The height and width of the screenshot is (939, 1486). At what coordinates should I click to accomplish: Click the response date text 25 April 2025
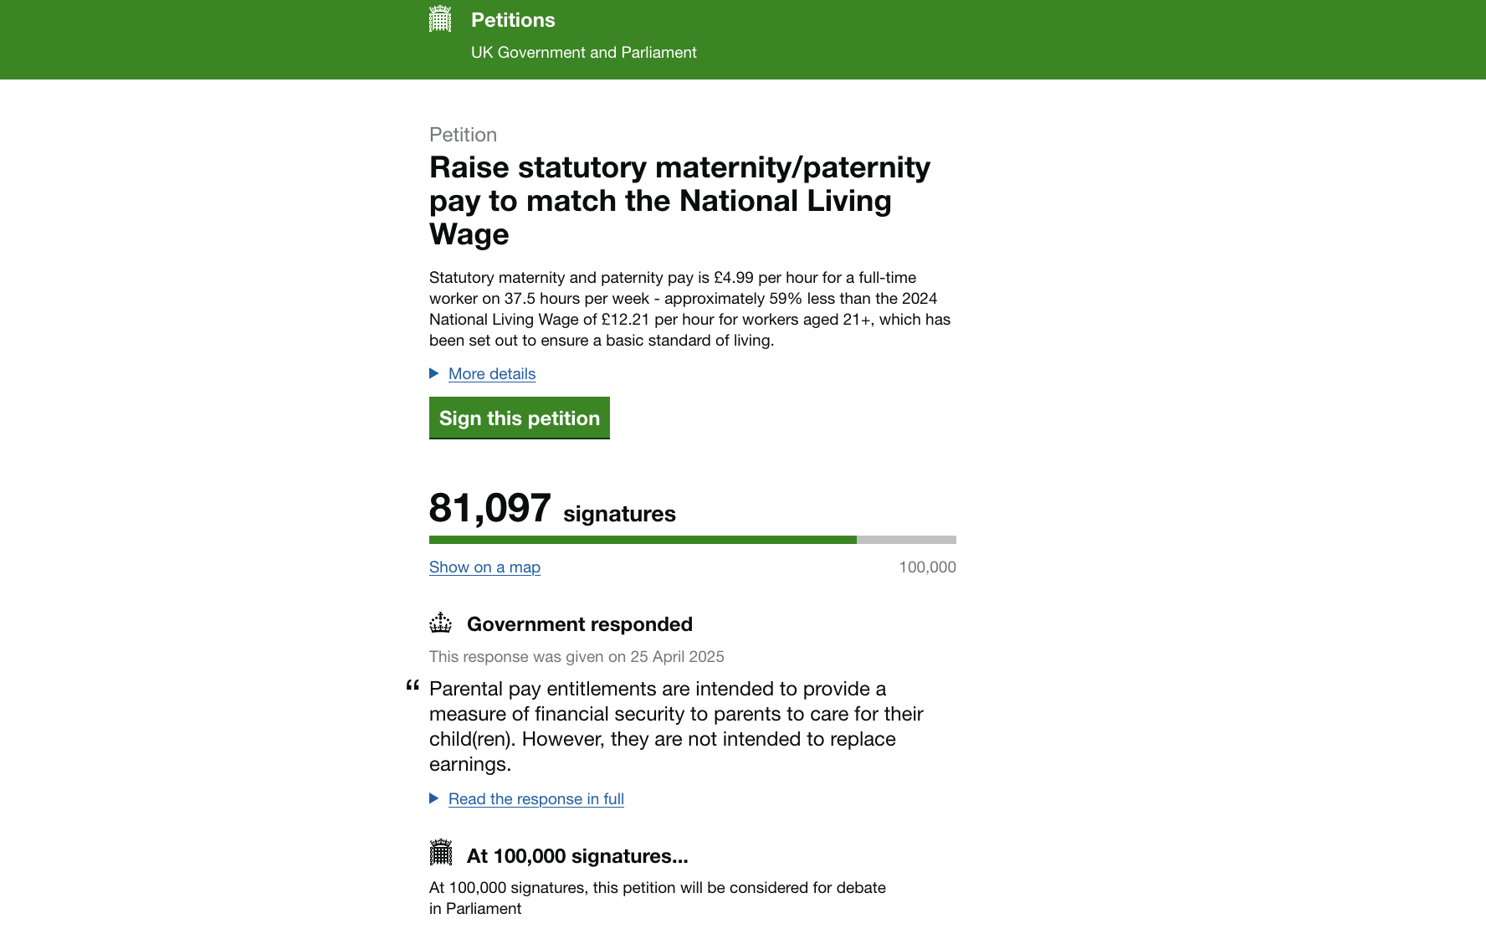tap(678, 657)
